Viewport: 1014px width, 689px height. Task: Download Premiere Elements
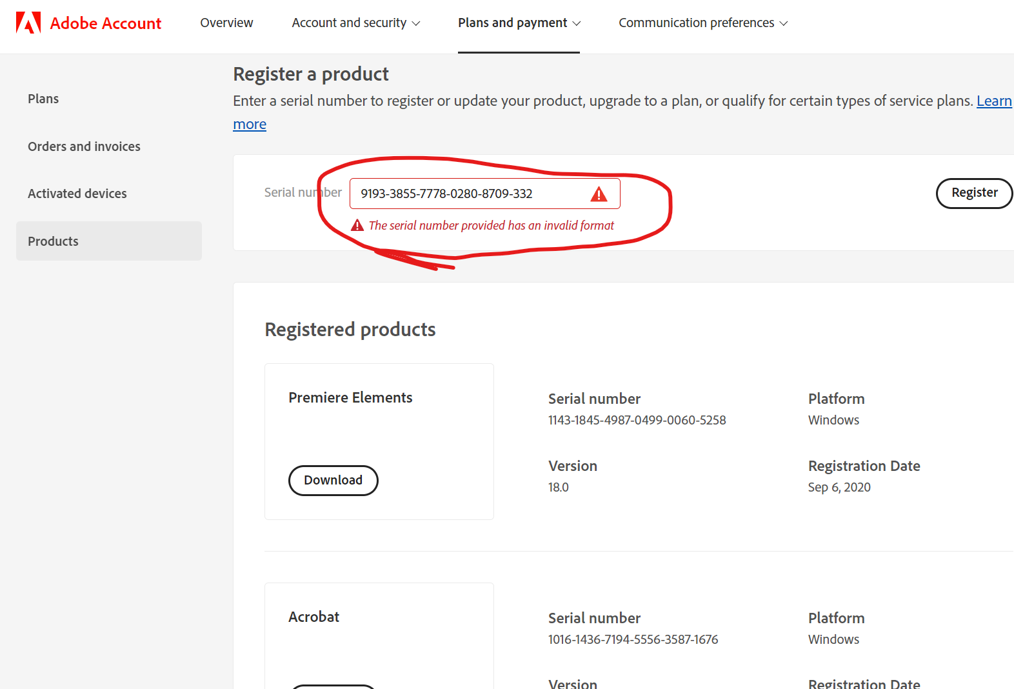333,481
